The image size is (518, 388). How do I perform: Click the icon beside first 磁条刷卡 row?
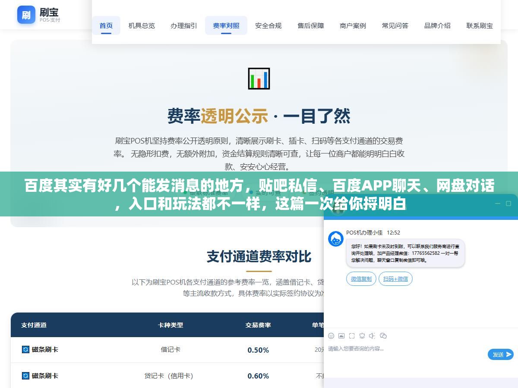(x=25, y=349)
